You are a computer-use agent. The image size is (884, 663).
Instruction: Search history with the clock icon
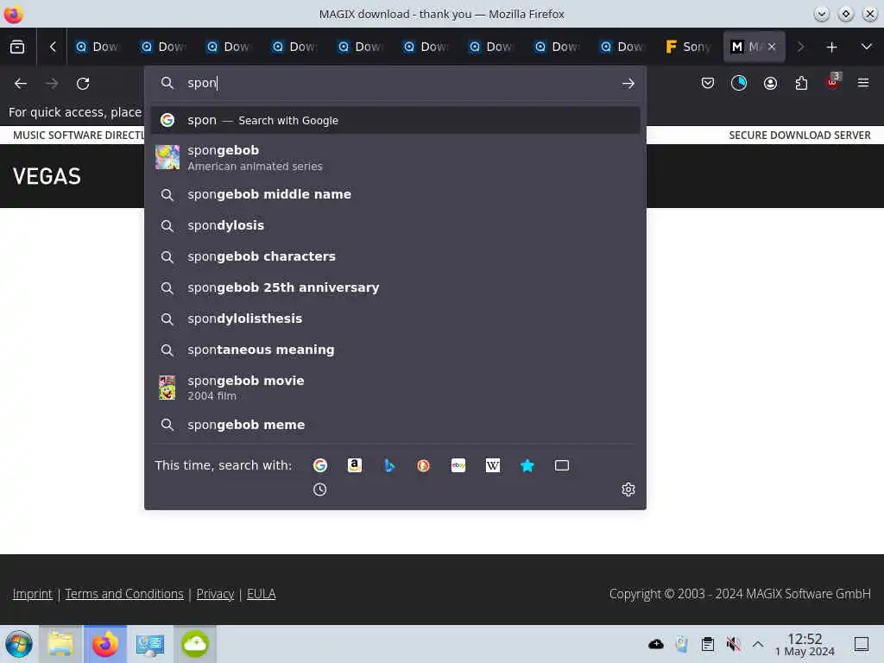click(x=319, y=489)
